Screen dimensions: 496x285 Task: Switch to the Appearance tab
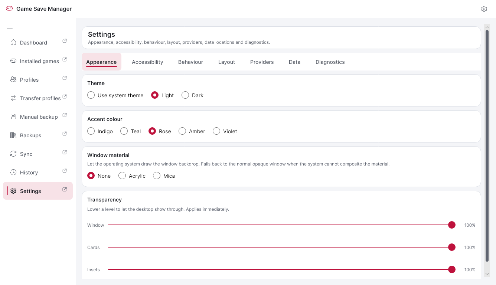point(101,62)
